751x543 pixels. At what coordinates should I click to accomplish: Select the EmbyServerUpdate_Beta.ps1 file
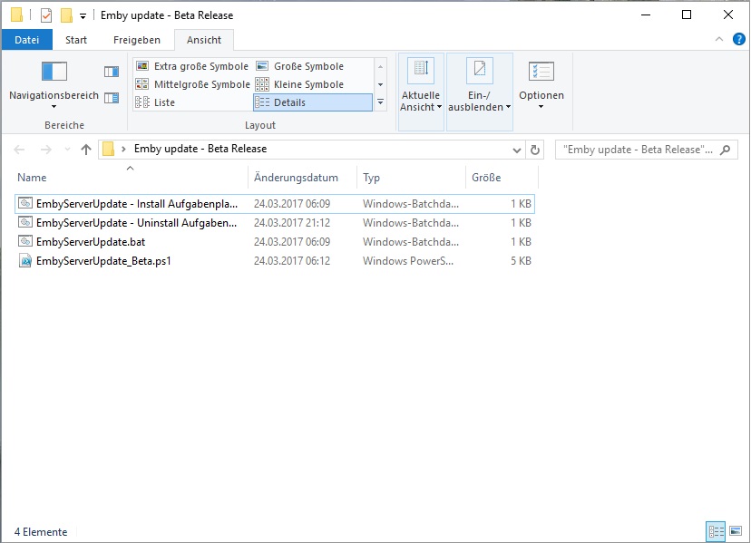pyautogui.click(x=275, y=261)
